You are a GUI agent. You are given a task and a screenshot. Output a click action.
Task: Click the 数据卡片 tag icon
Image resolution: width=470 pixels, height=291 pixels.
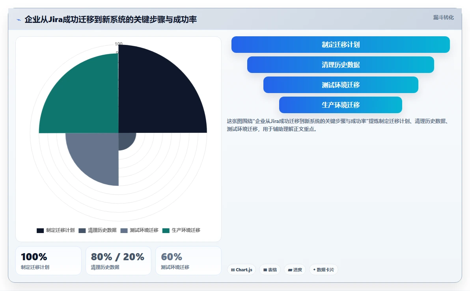(314, 270)
